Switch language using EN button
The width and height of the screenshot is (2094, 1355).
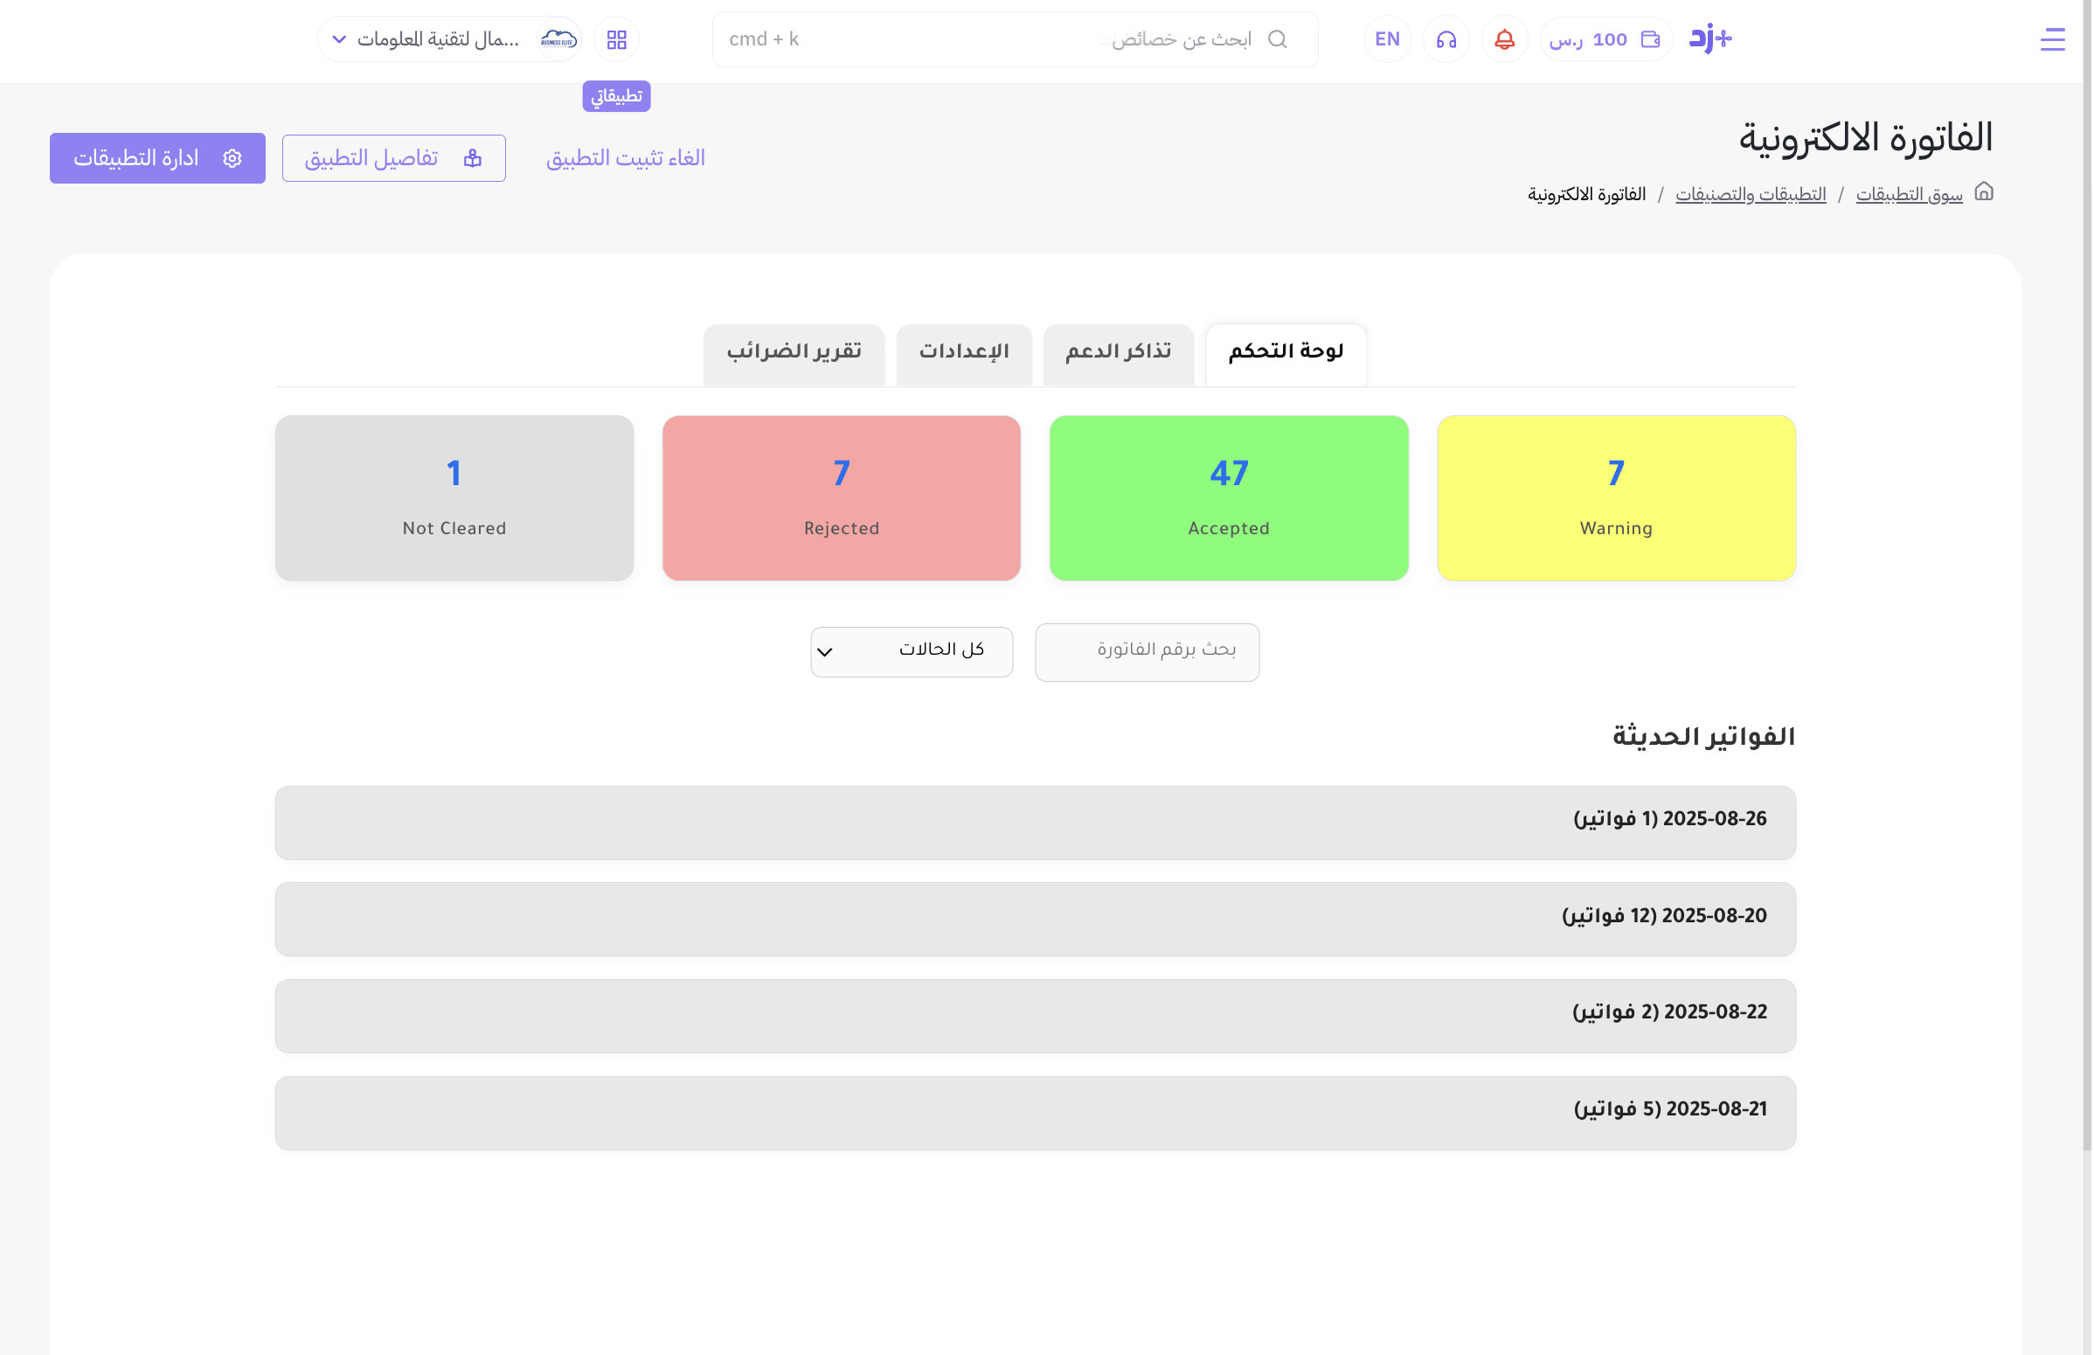1387,39
